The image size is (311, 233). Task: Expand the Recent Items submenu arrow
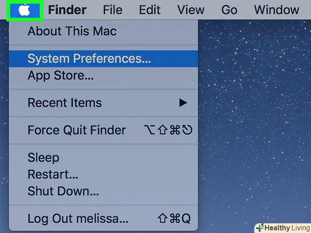[x=183, y=103]
